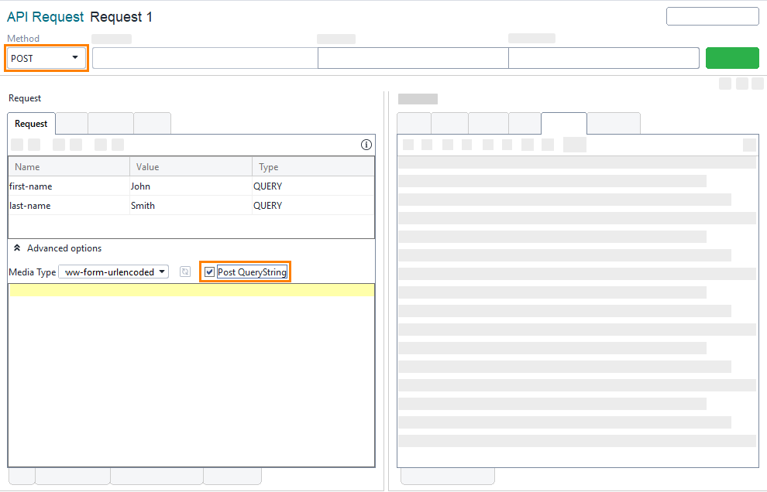Screen dimensions: 767x492
Task: Select the John value cell
Action: coord(191,186)
